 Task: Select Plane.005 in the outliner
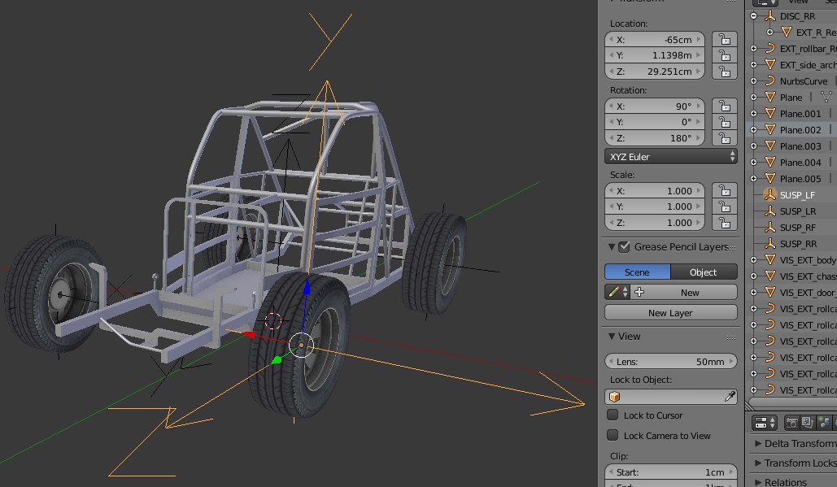tap(800, 179)
